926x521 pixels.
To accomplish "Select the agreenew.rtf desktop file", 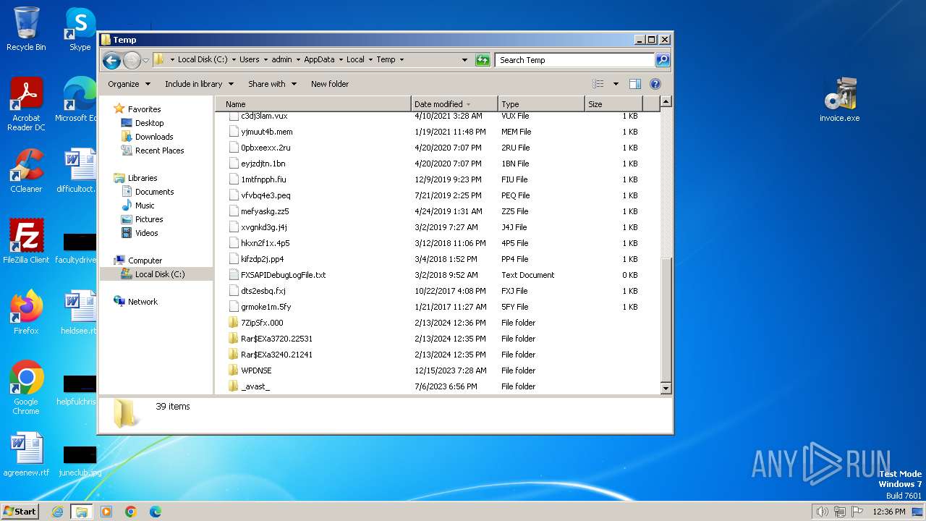I will tap(26, 454).
